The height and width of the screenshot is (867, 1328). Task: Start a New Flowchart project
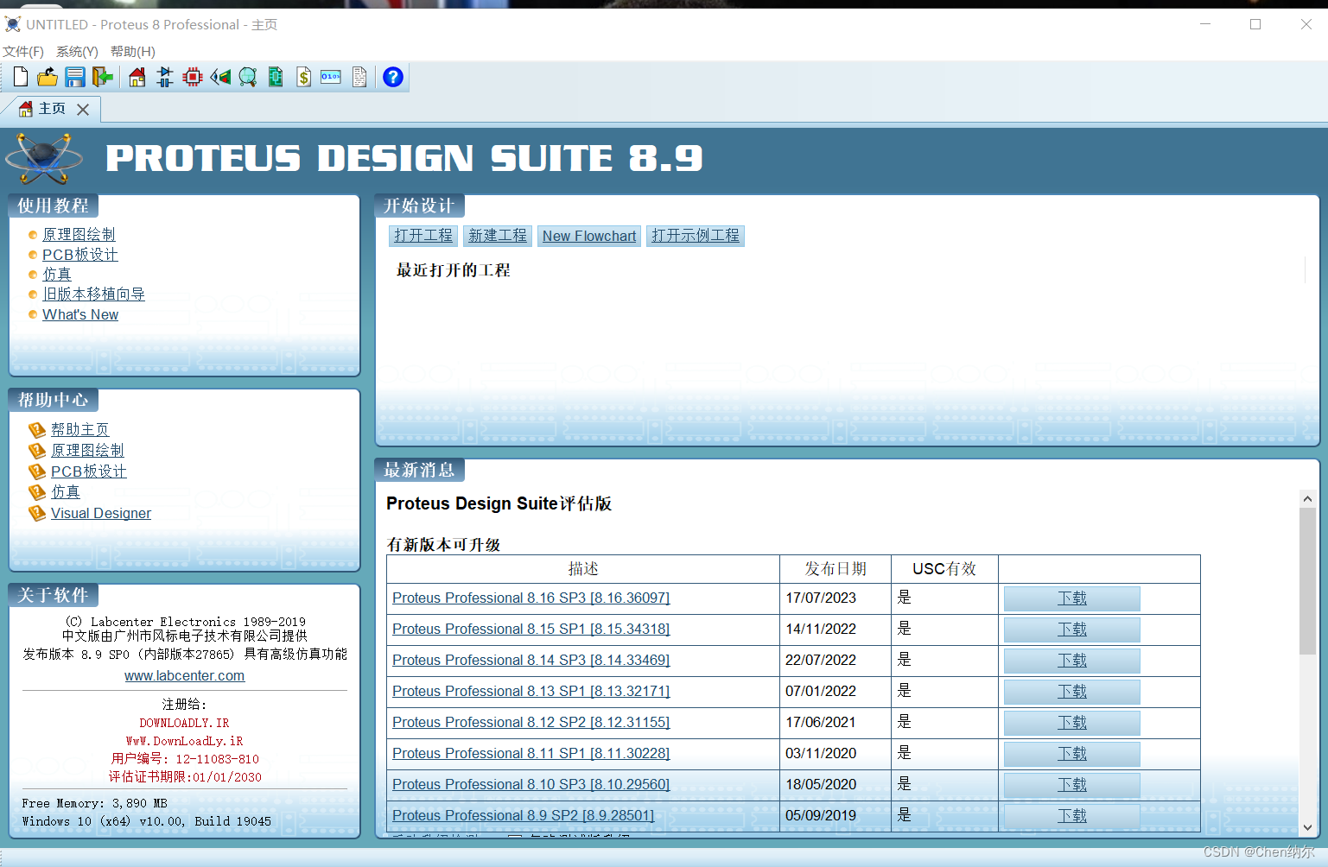tap(589, 236)
